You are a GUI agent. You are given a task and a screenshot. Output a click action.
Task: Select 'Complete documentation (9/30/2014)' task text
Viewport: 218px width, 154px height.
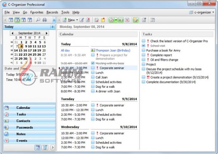[x=171, y=82]
